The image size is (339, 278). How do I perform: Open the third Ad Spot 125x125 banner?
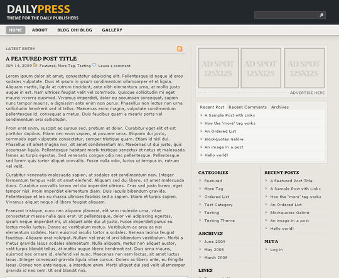(x=304, y=68)
